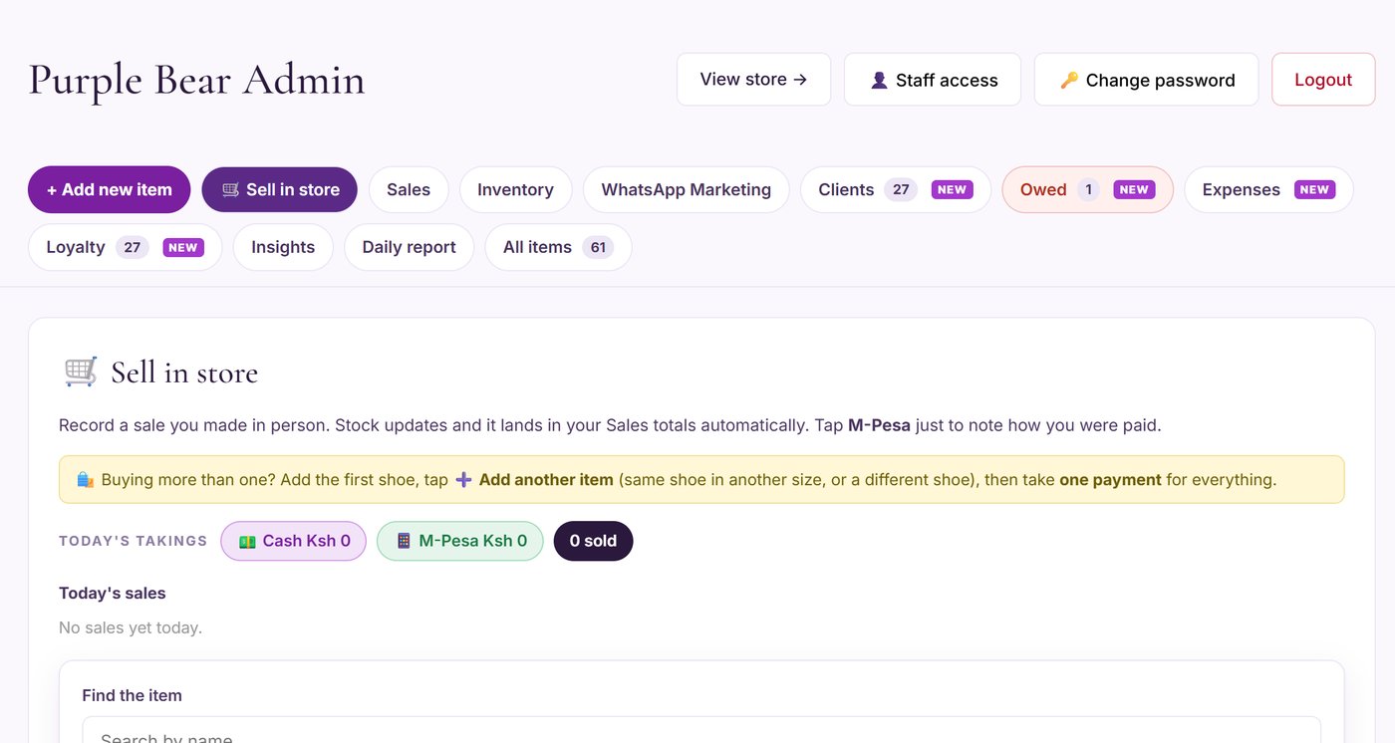Open the Staff access settings
Screen dimensions: 1395x743
tap(933, 80)
